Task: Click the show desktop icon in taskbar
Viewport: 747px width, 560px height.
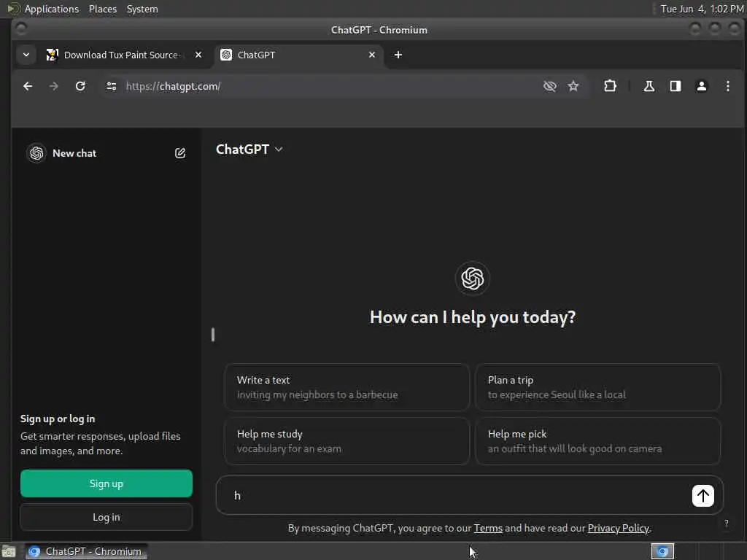Action: [9, 552]
